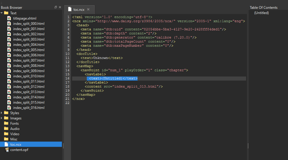Open index_split_002.html
The height and width of the screenshot is (160, 288).
(28, 34)
